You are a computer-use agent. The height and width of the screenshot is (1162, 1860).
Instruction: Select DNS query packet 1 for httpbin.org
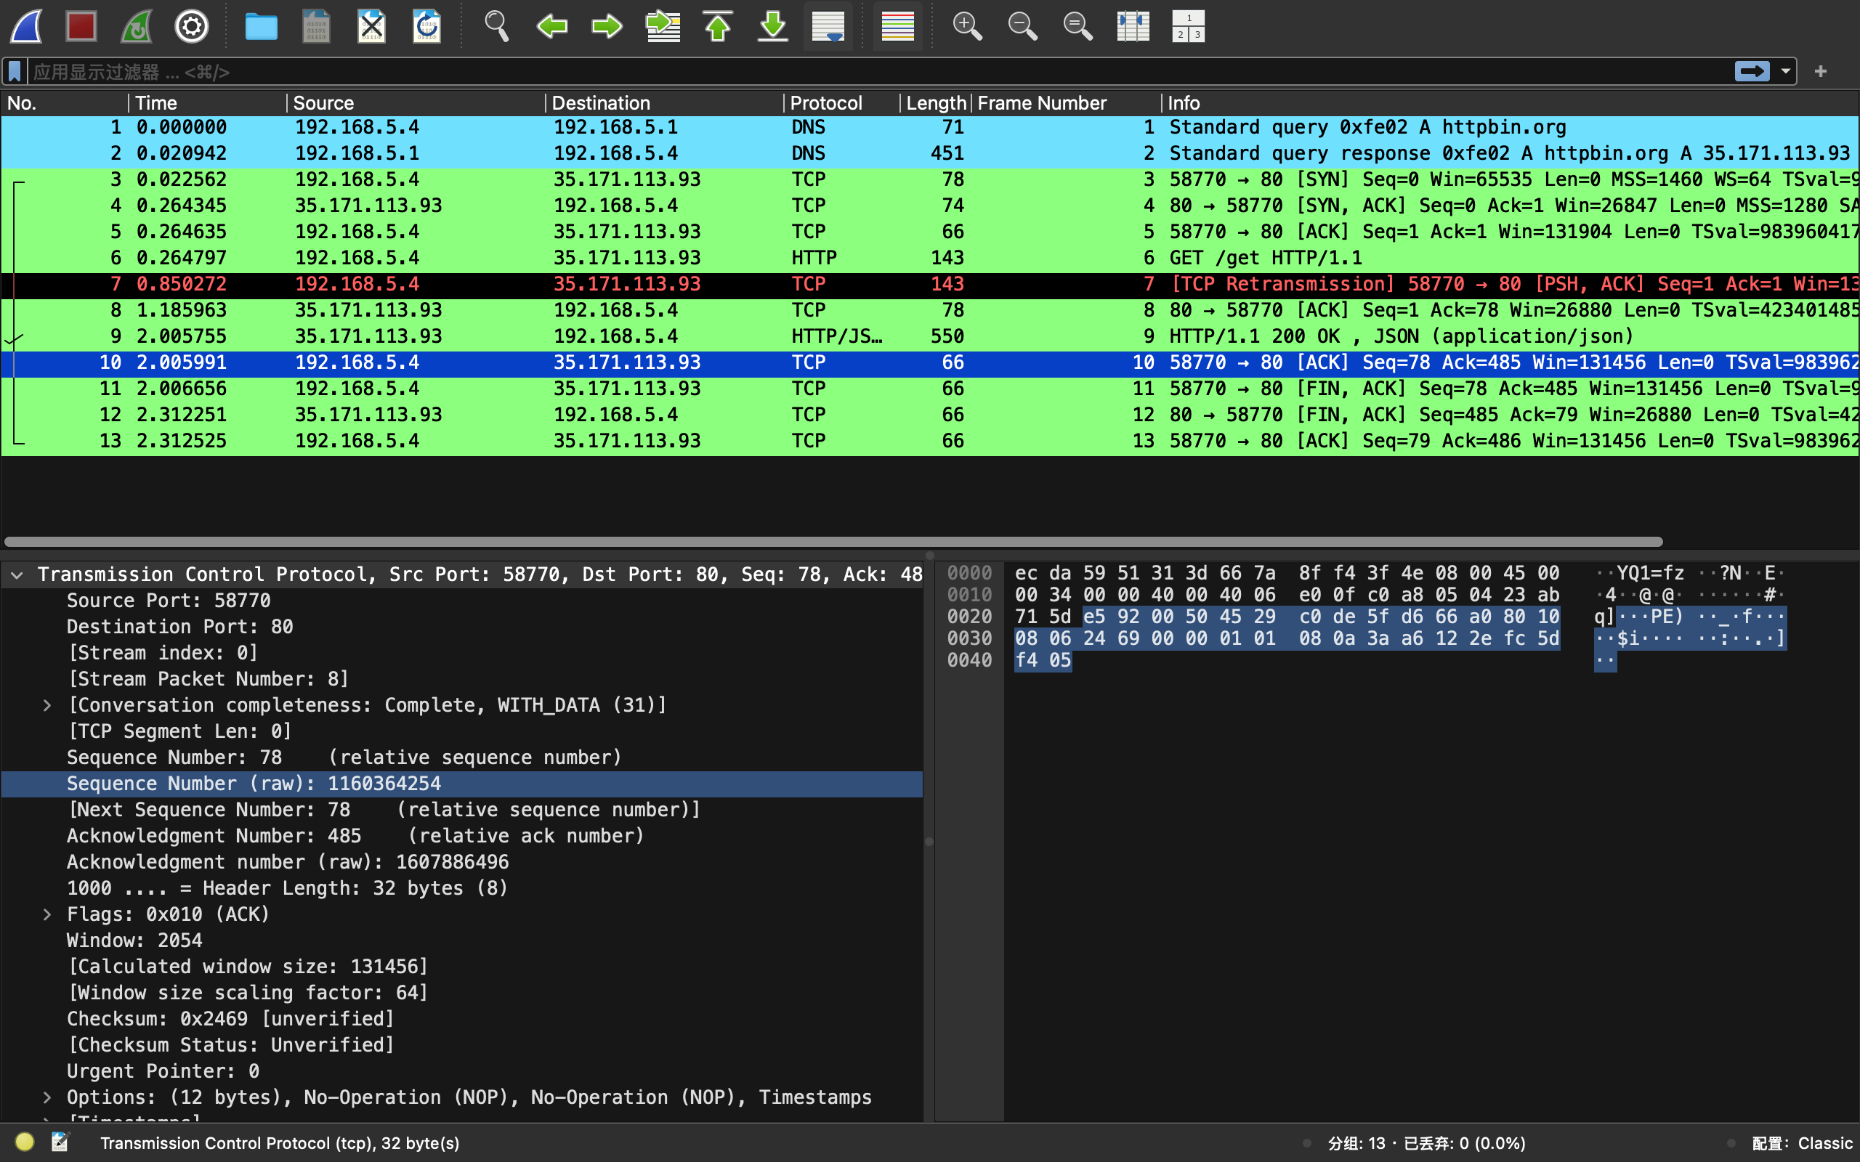(x=929, y=128)
